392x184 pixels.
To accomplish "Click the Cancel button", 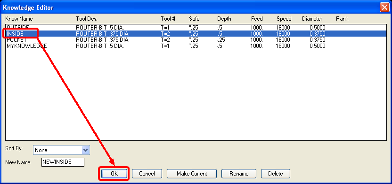I will [x=147, y=174].
